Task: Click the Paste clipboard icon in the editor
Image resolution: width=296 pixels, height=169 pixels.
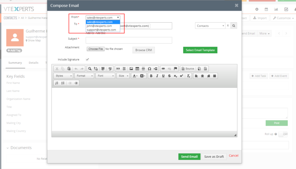Action: click(69, 69)
